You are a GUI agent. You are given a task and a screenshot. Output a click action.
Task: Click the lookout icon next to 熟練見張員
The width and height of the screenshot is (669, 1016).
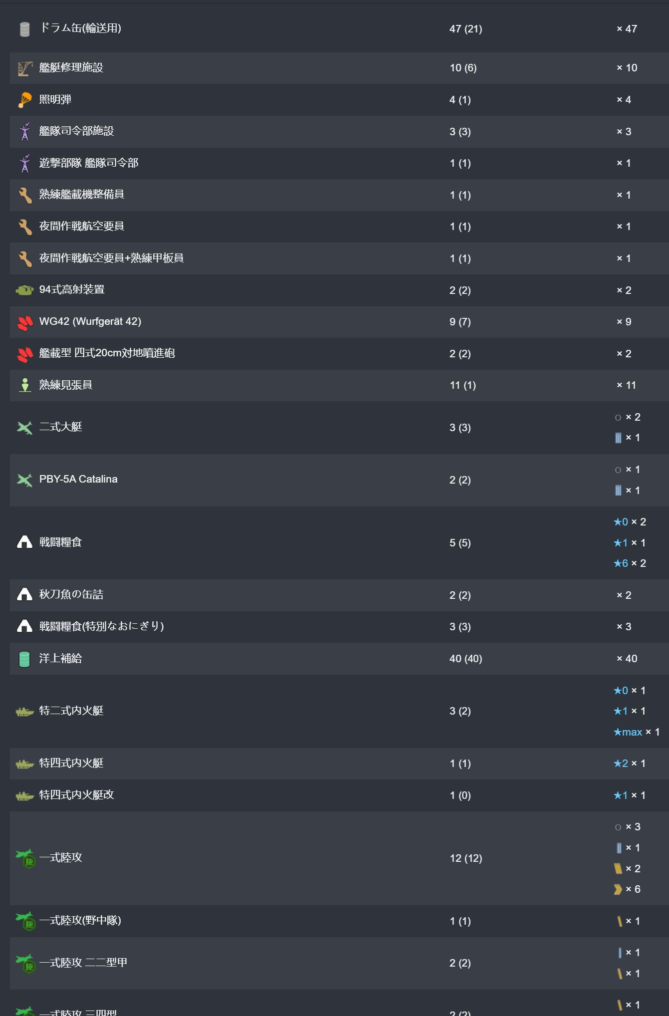(25, 385)
